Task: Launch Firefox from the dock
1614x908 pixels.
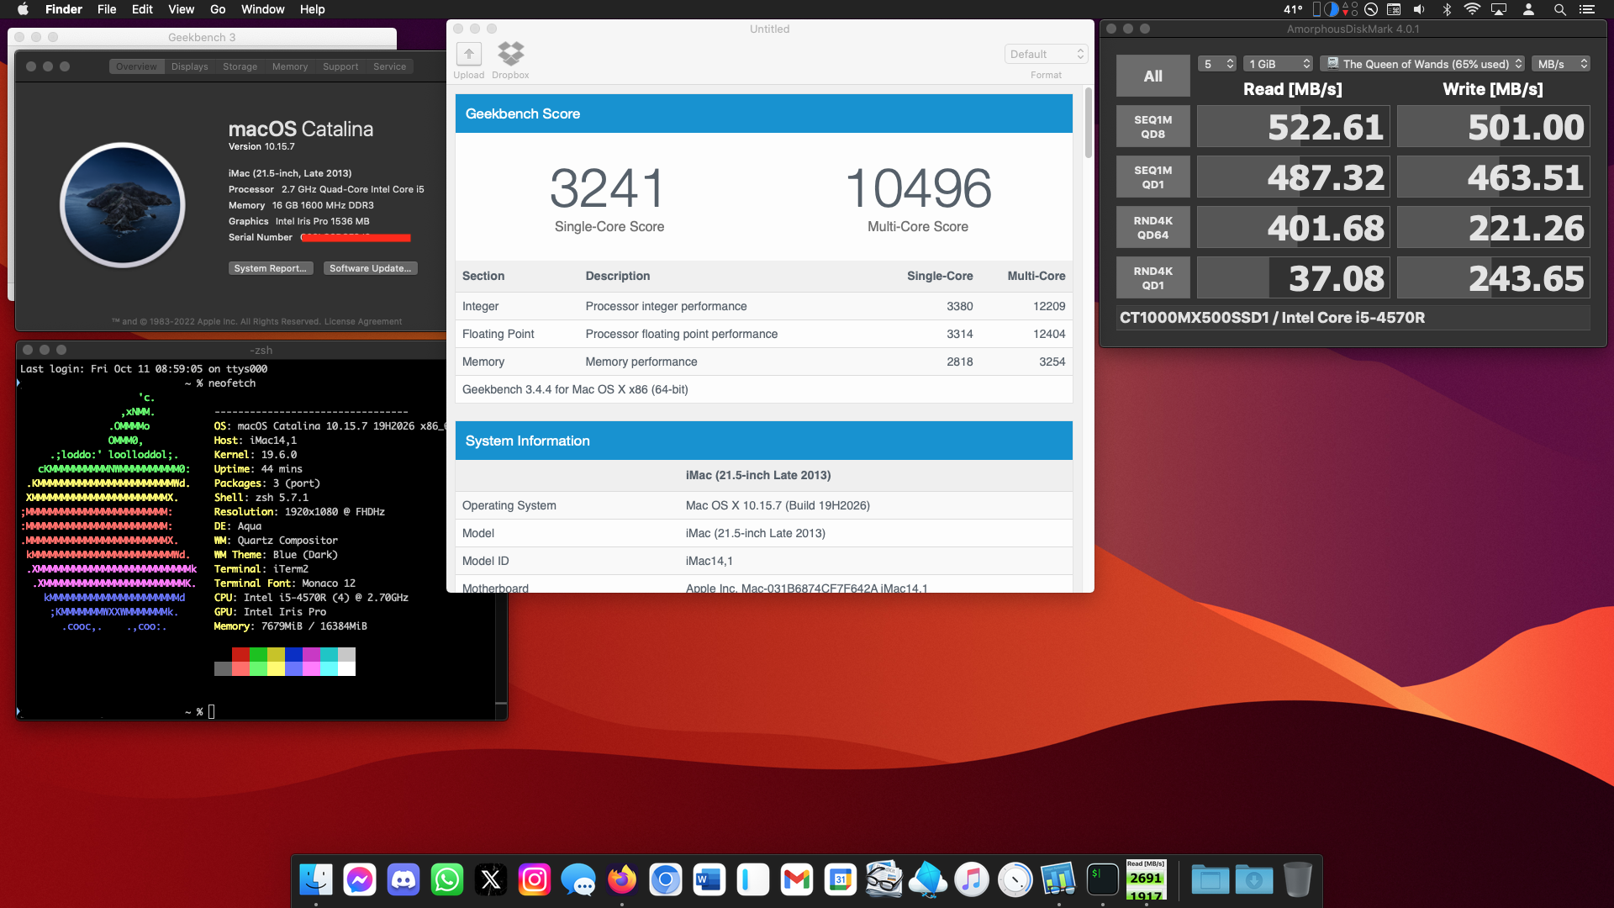Action: [622, 880]
